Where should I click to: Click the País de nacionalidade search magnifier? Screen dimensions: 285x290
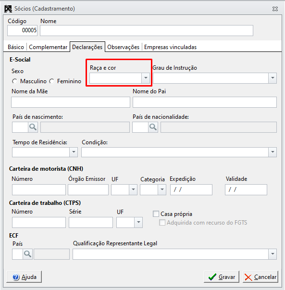click(153, 127)
